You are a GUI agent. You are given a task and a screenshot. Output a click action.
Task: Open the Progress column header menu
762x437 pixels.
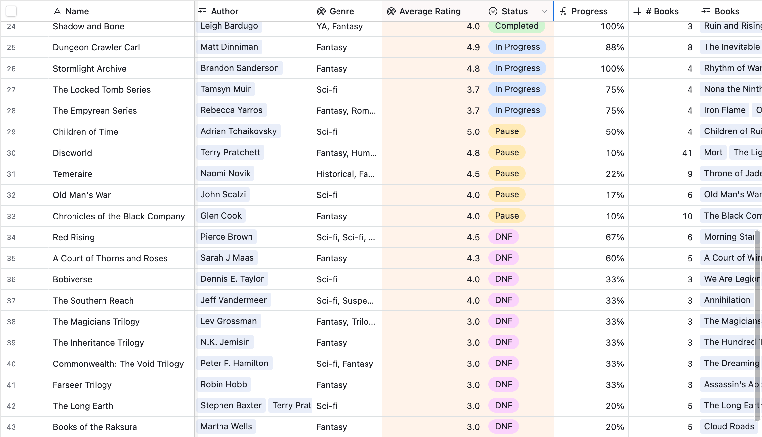(x=589, y=11)
